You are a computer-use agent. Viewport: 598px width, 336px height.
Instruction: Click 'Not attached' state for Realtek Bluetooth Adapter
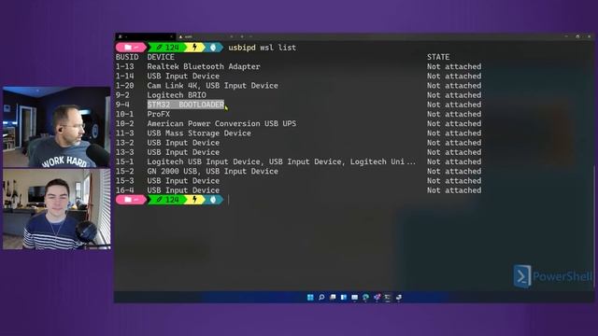pyautogui.click(x=454, y=66)
